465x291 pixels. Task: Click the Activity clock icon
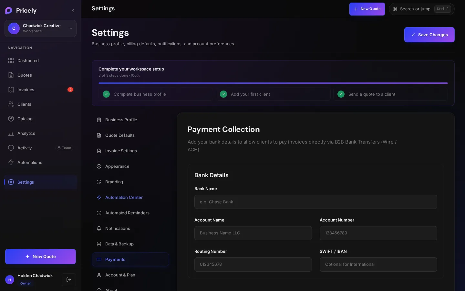pyautogui.click(x=11, y=148)
